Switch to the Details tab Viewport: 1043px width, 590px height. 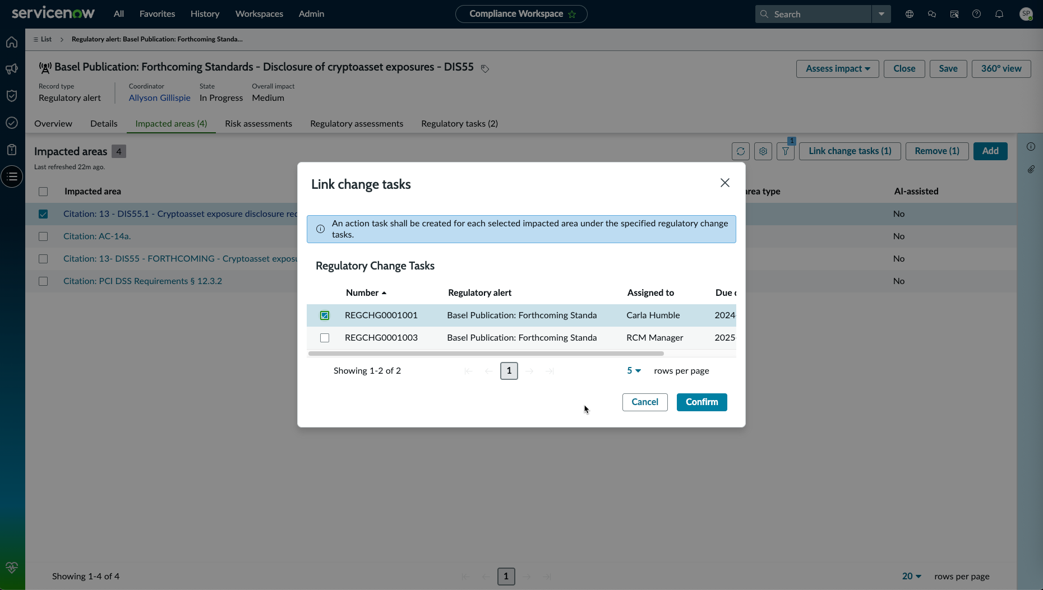(x=104, y=124)
